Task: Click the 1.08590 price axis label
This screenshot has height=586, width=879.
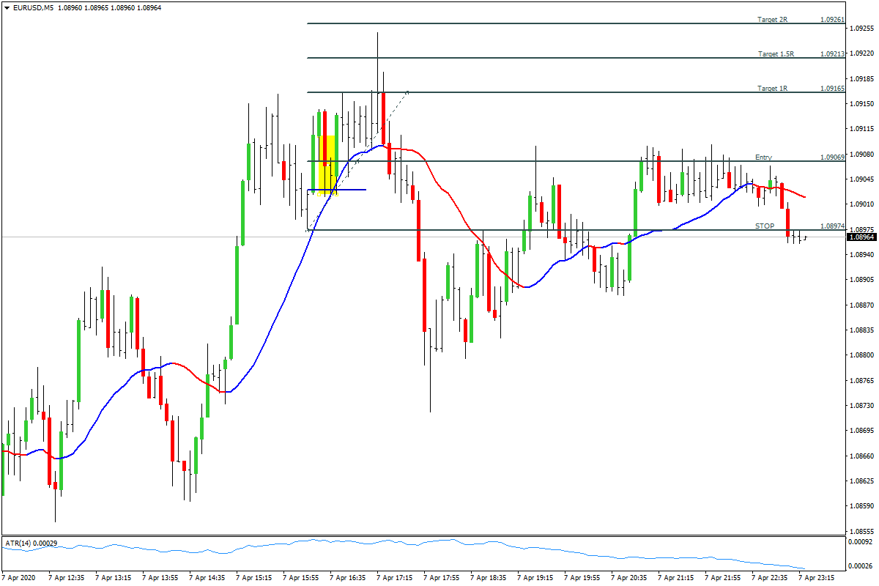Action: pyautogui.click(x=862, y=506)
